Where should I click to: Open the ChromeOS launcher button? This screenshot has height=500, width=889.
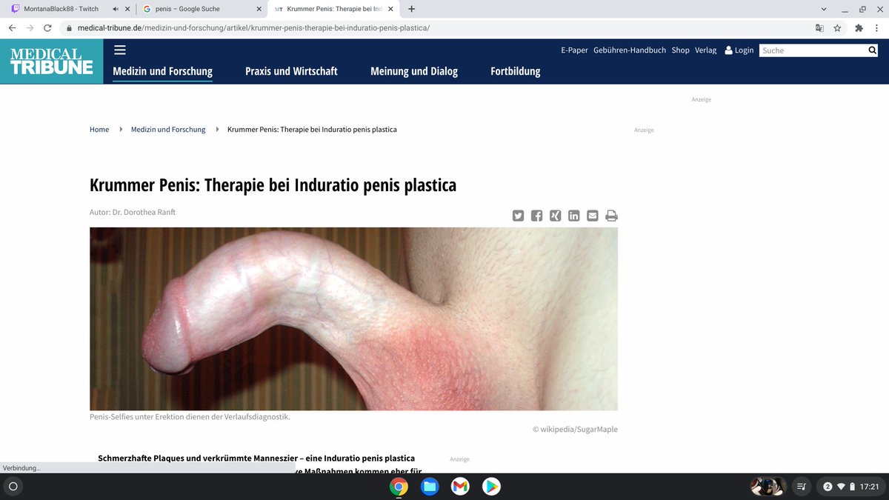[x=13, y=487]
